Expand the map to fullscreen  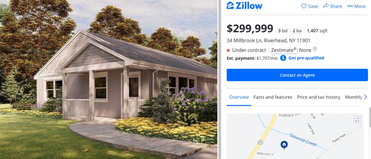click(357, 120)
